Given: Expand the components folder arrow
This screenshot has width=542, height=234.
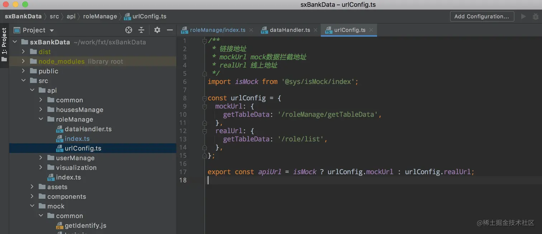Looking at the screenshot, I should pos(32,196).
